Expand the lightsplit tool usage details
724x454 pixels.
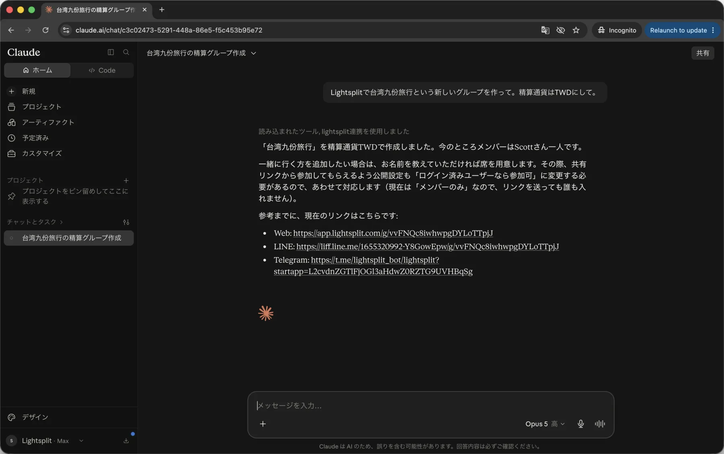point(334,131)
